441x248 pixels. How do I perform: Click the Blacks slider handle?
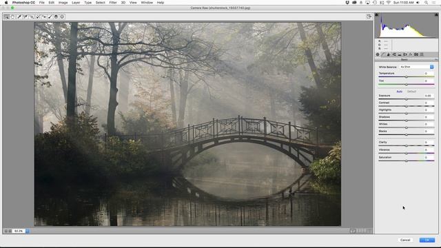point(406,135)
